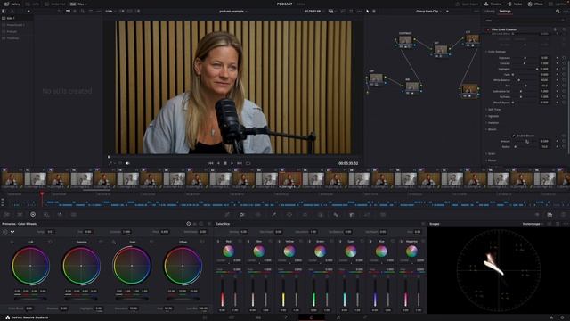Viewport: 570px width, 321px height.
Task: Switch to the Library tab
Action: click(490, 12)
